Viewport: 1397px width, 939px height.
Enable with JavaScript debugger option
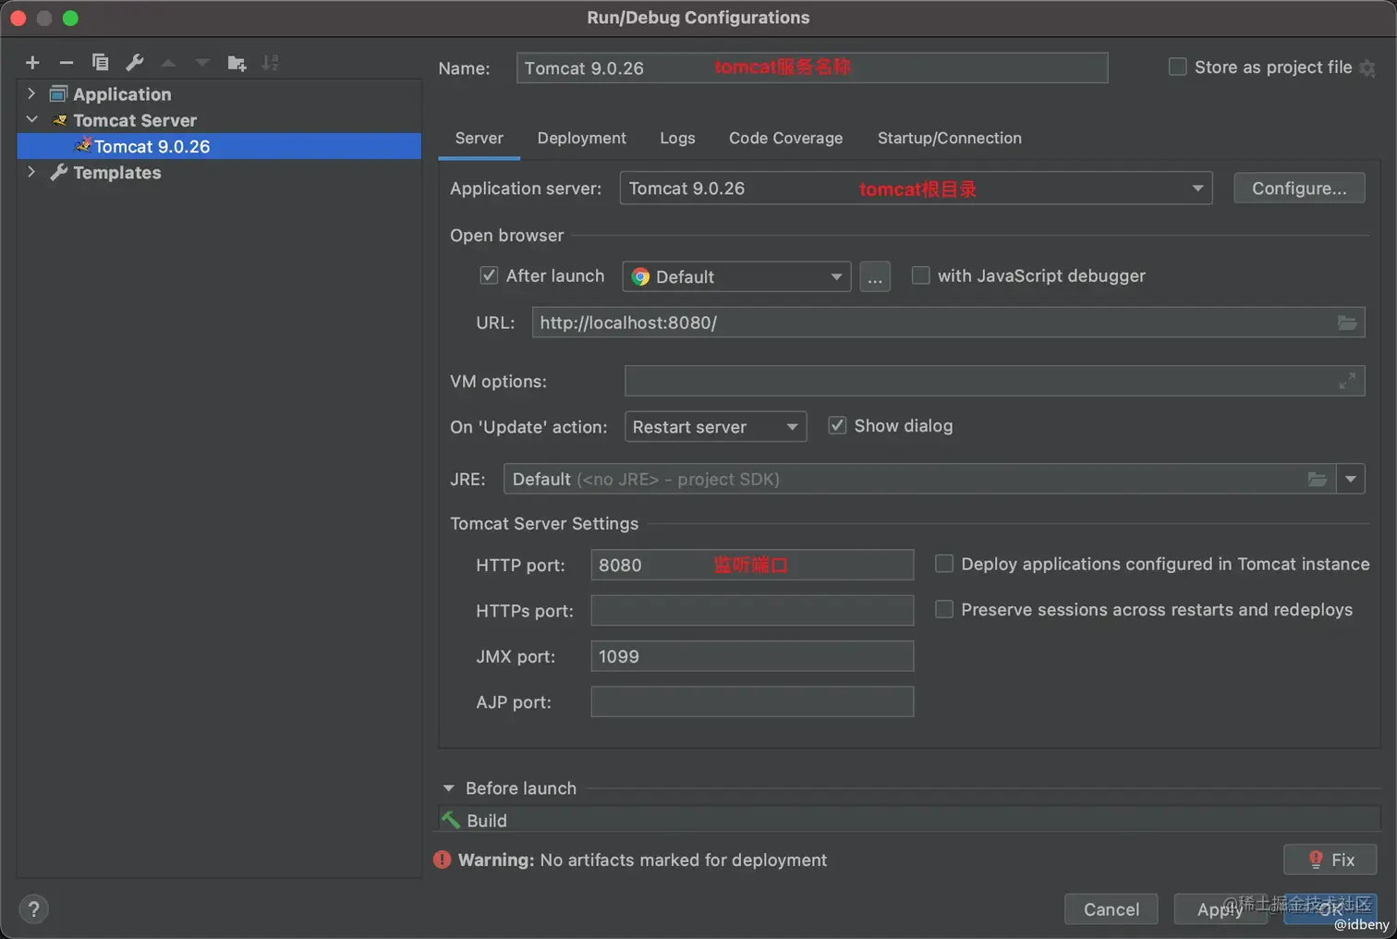coord(921,275)
